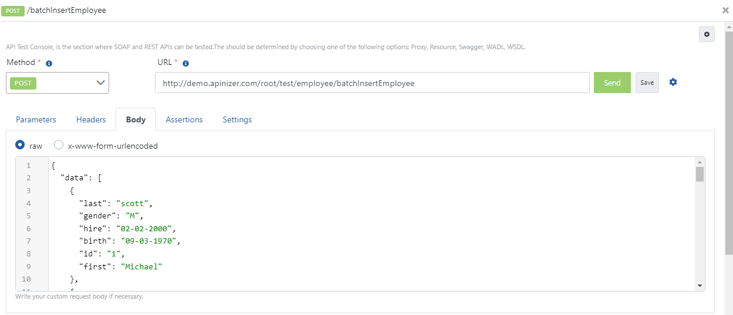Viewport: 733px width, 315px height.
Task: Click the Save button
Action: 647,83
